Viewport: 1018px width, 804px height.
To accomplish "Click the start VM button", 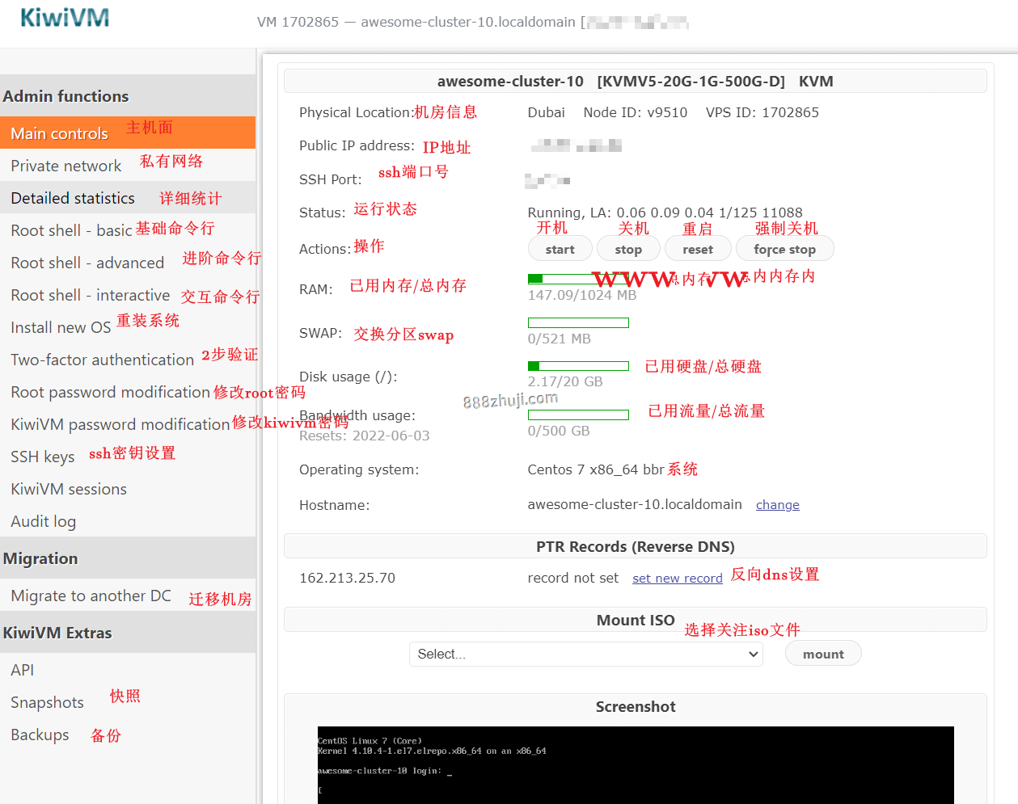I will pos(560,249).
